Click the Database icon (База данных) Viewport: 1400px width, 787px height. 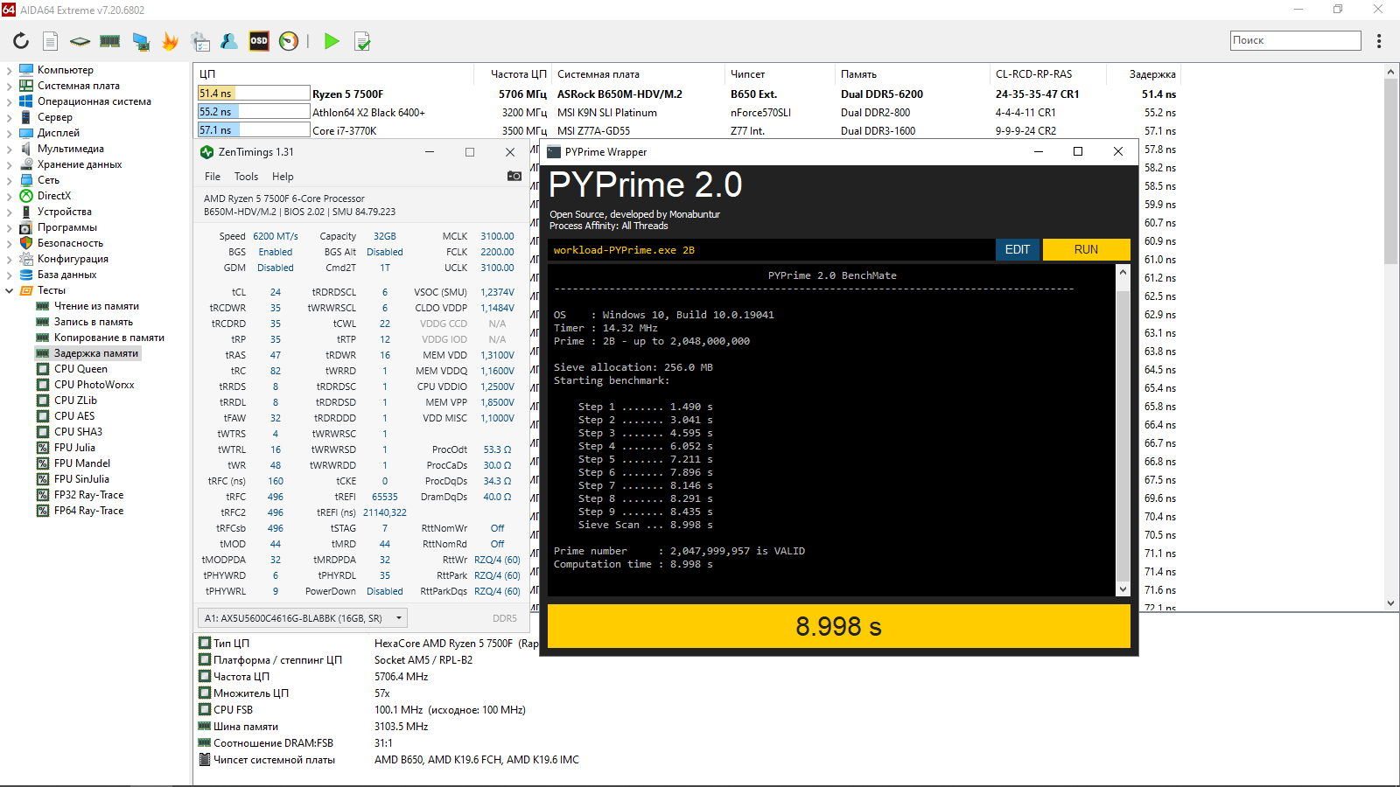click(x=26, y=275)
